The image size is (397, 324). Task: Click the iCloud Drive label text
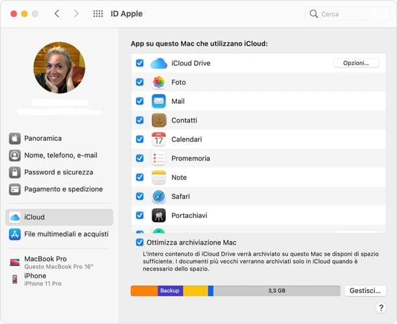pos(191,63)
